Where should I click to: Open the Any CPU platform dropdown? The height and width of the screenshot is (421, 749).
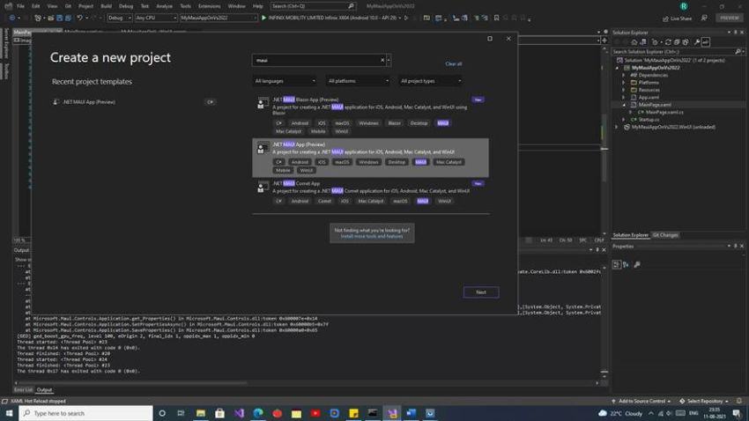click(156, 18)
